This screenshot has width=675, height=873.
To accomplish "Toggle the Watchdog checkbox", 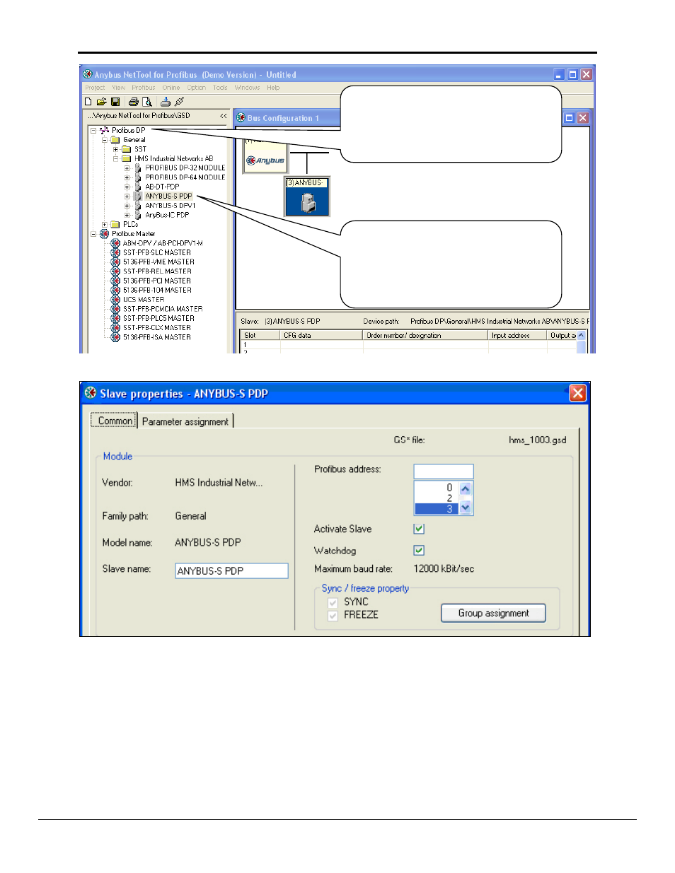I will [x=419, y=550].
